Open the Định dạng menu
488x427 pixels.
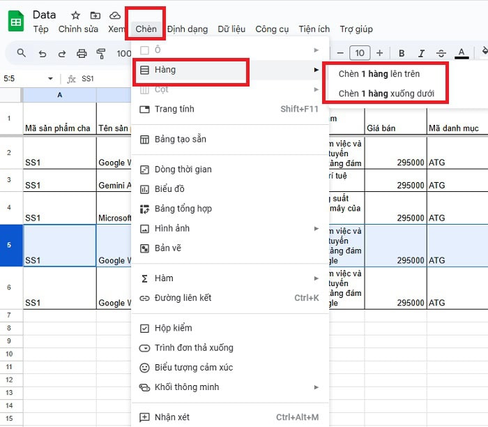coord(188,29)
